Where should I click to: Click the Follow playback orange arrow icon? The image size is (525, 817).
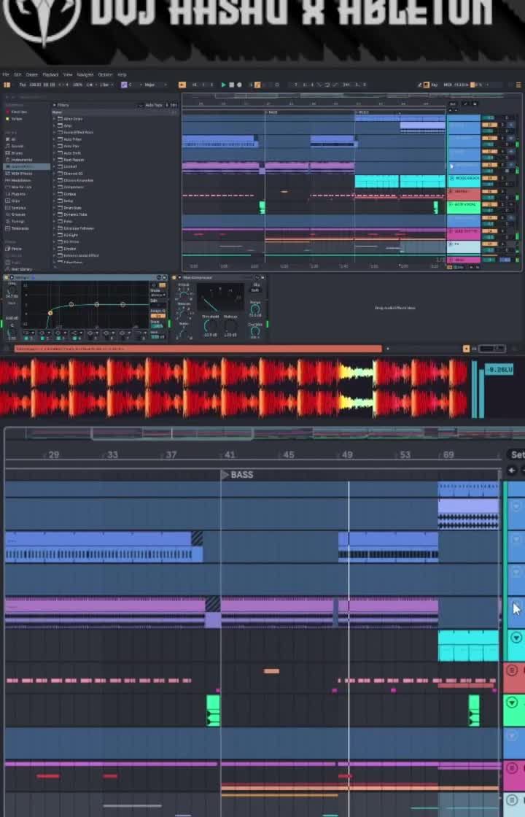coord(182,85)
